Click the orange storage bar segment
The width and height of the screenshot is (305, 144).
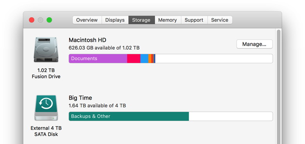click(150, 59)
